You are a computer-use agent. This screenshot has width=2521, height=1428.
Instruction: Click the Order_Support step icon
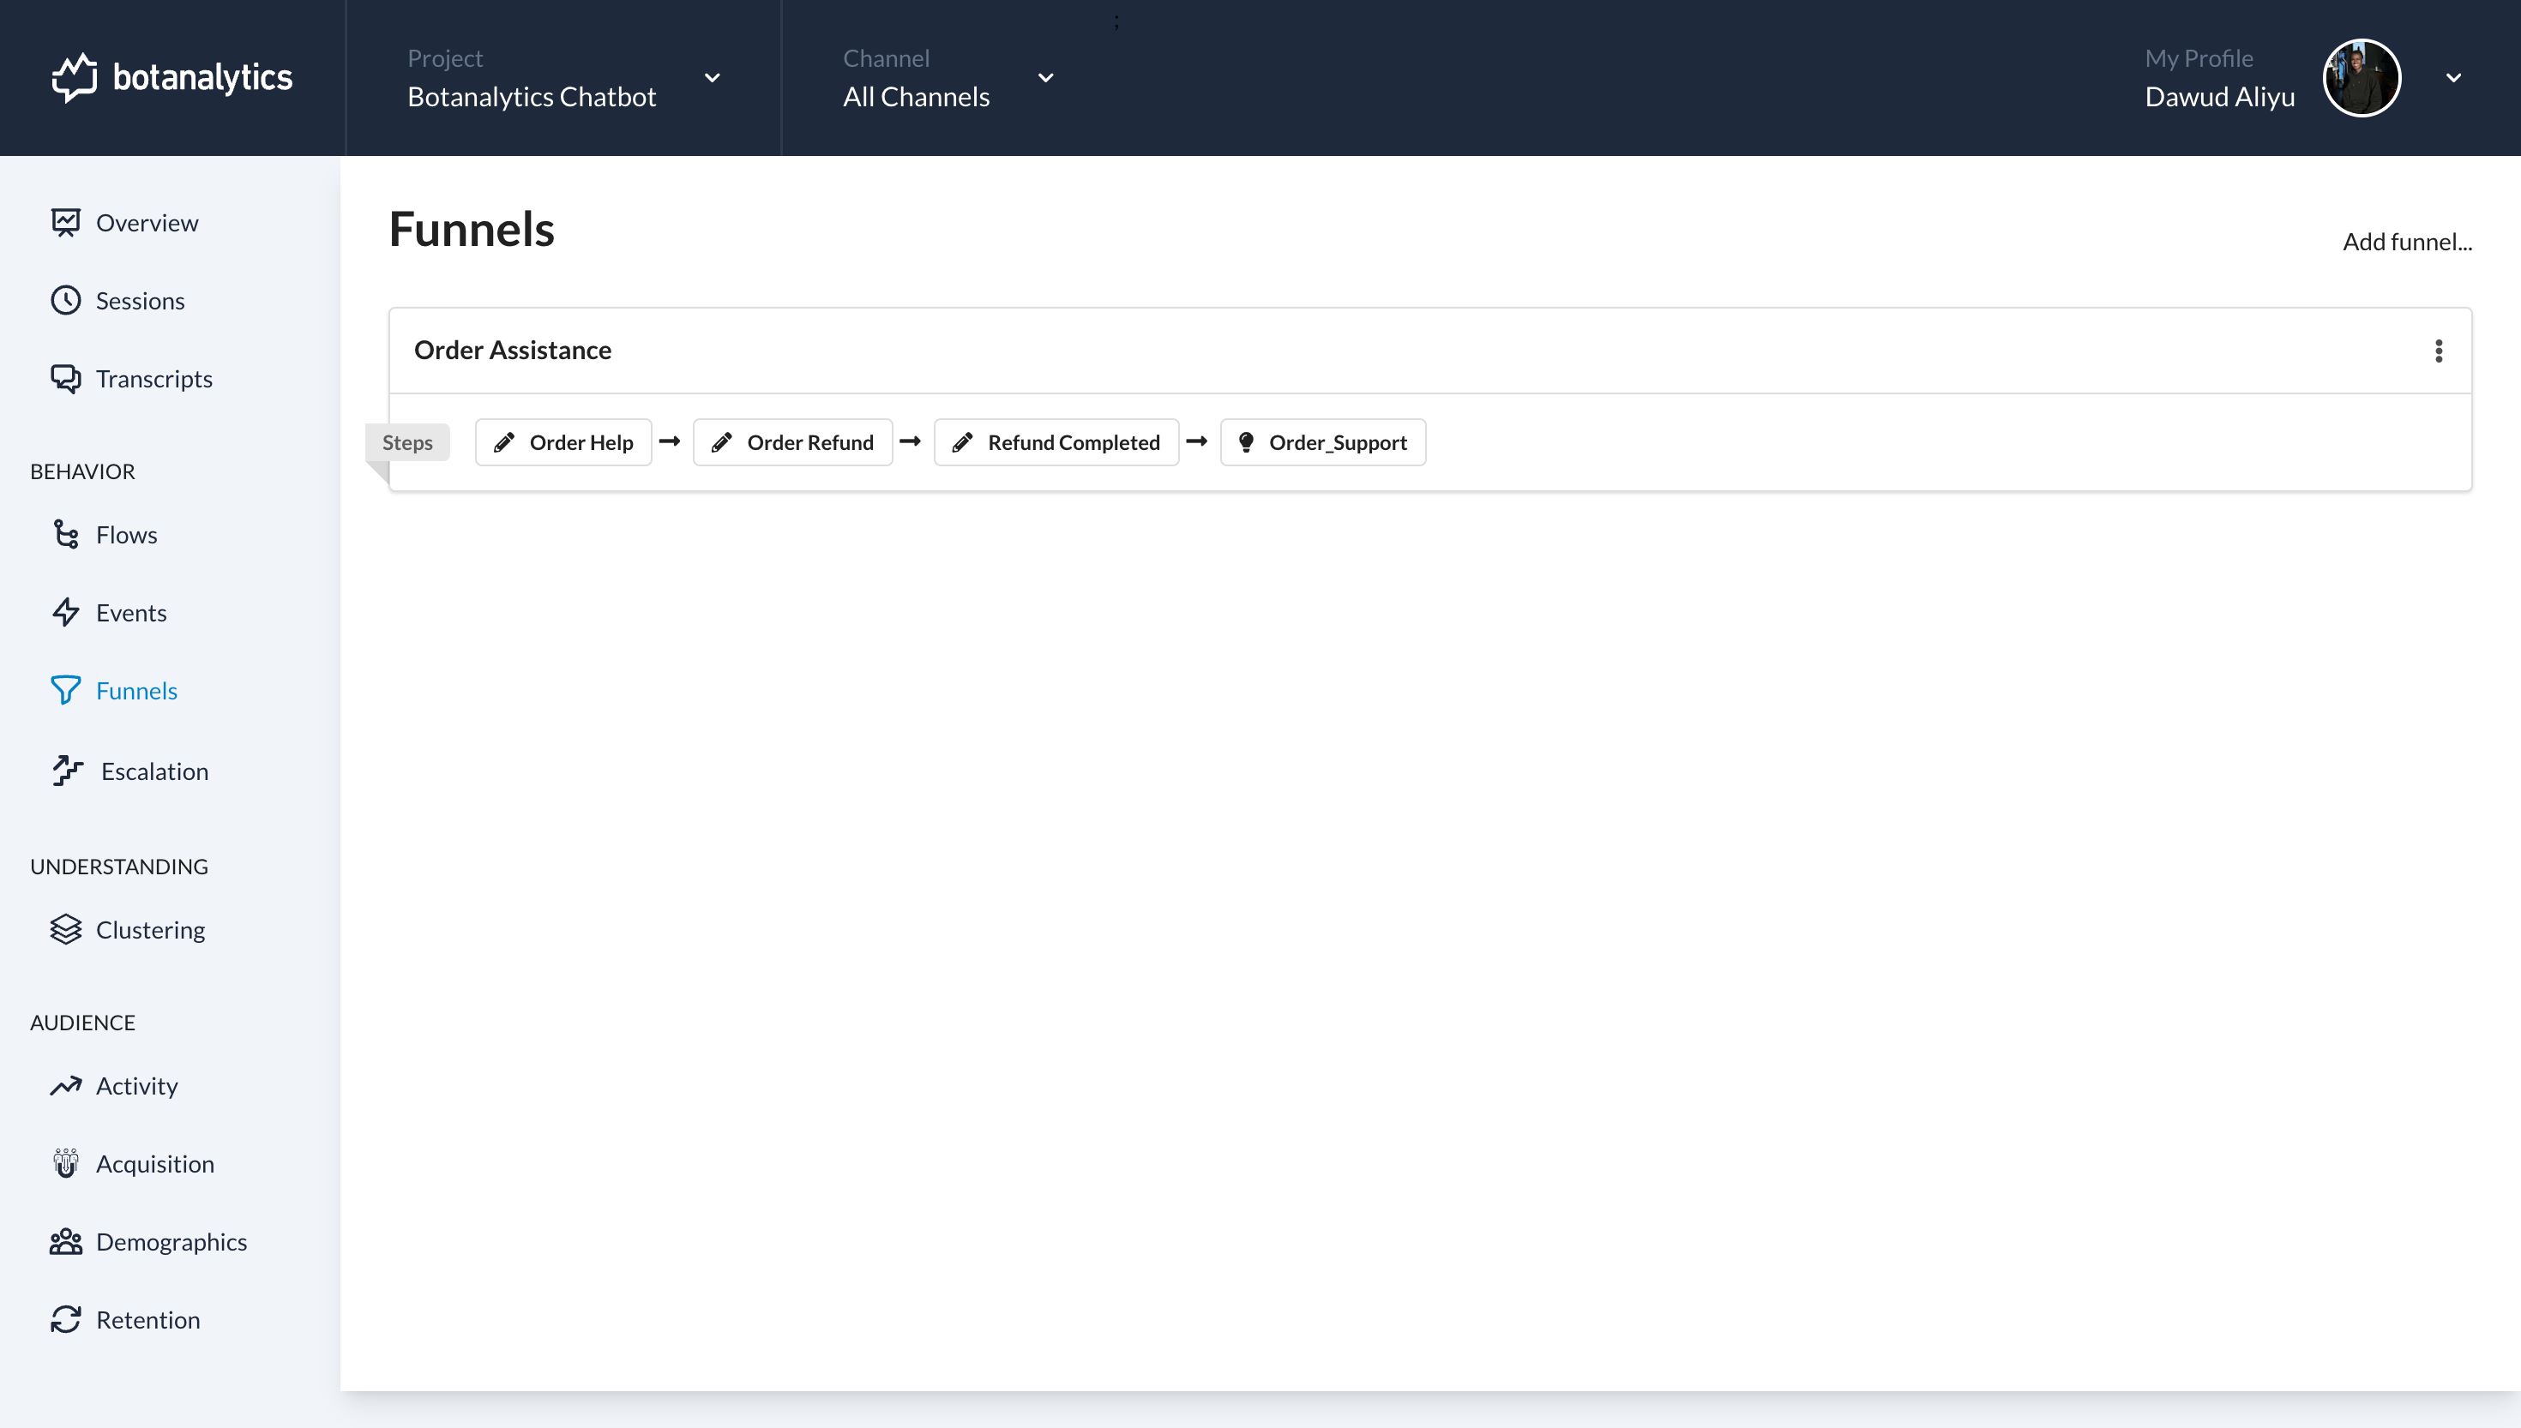tap(1247, 441)
